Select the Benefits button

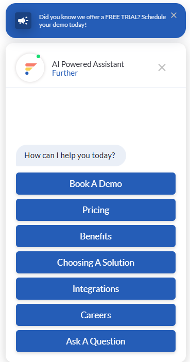96,236
